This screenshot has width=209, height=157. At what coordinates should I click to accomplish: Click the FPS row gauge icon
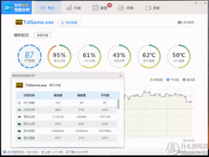[x=19, y=103]
